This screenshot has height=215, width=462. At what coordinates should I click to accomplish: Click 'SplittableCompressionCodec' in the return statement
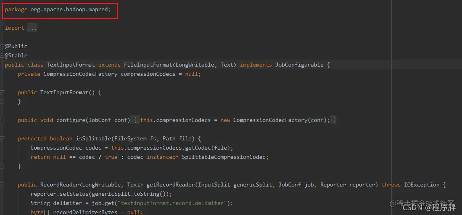224,157
